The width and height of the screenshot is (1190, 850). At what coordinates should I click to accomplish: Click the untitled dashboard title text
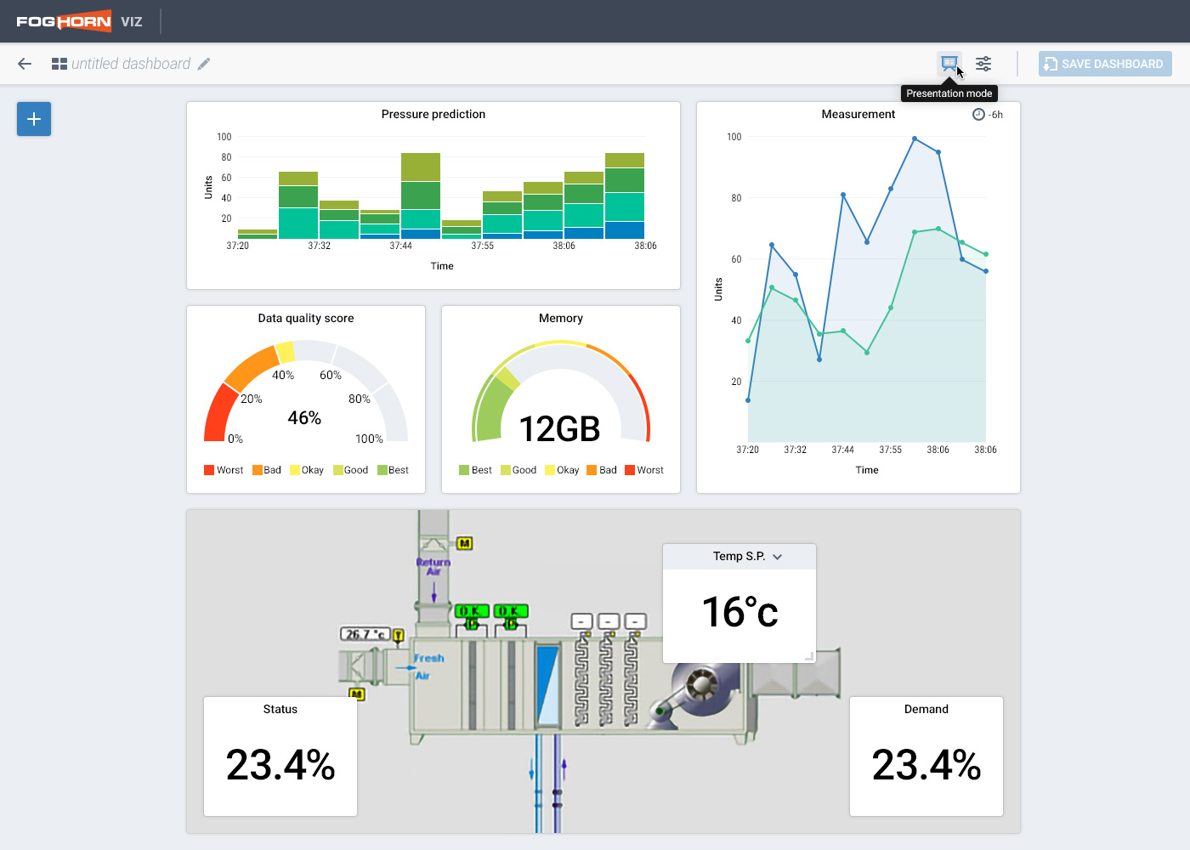point(131,64)
